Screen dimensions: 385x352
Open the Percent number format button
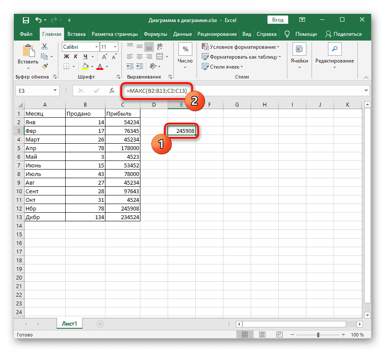[x=185, y=49]
